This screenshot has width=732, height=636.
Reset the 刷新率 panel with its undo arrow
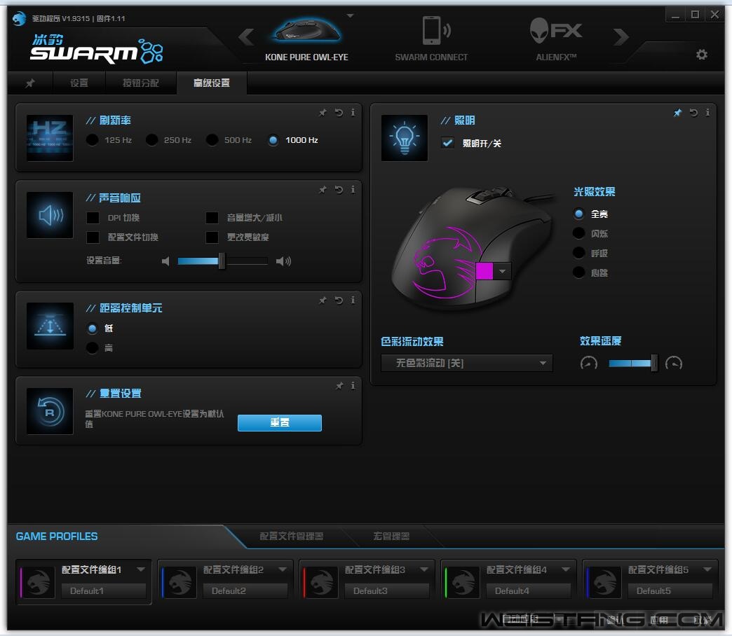coord(339,112)
